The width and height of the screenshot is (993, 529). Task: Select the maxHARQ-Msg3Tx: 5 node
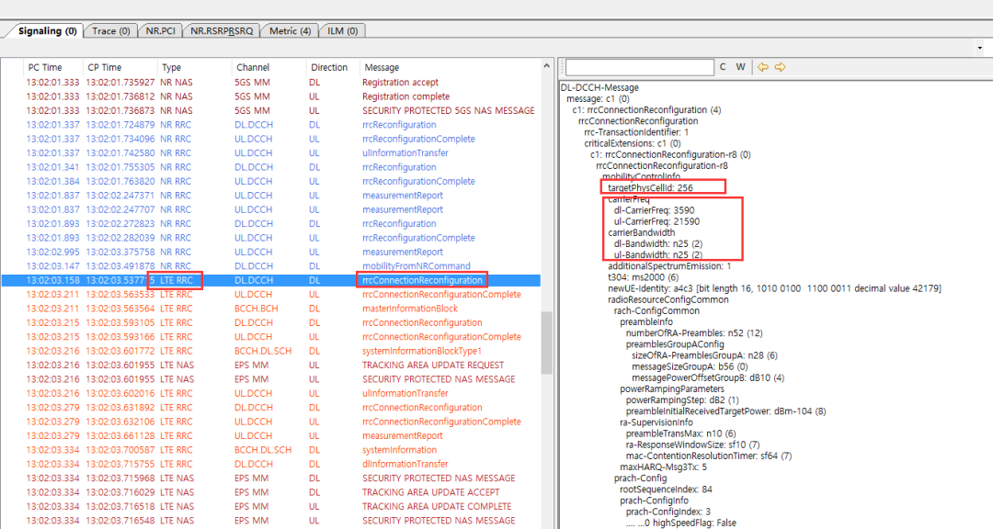663,467
